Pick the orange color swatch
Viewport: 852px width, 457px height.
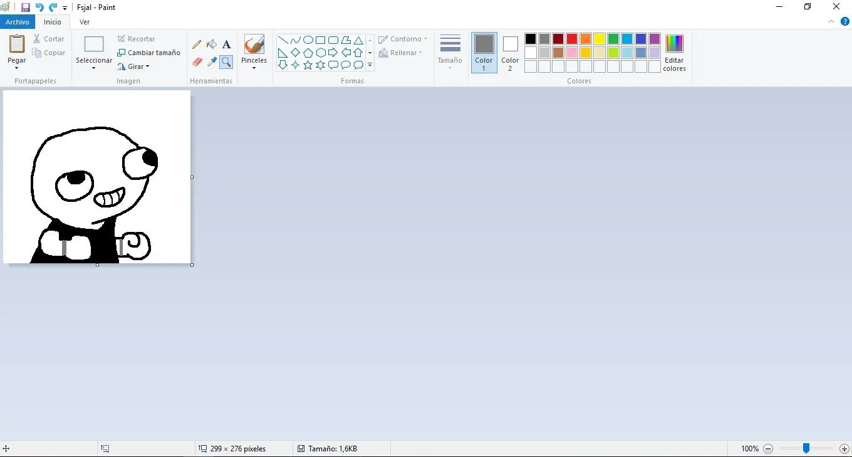coord(586,39)
